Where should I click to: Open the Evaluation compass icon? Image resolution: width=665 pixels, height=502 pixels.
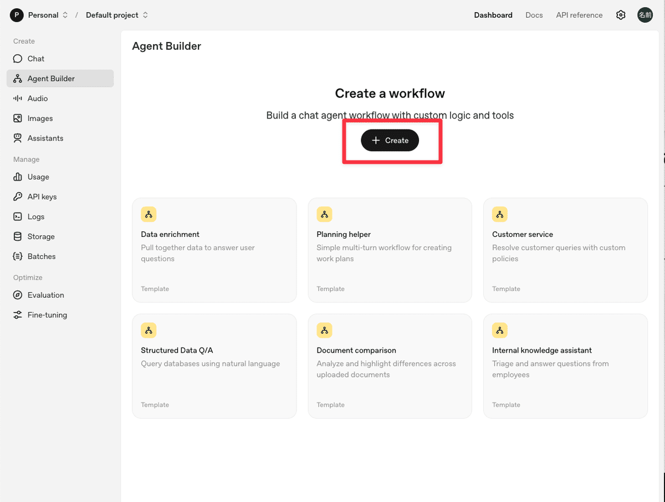tap(18, 296)
